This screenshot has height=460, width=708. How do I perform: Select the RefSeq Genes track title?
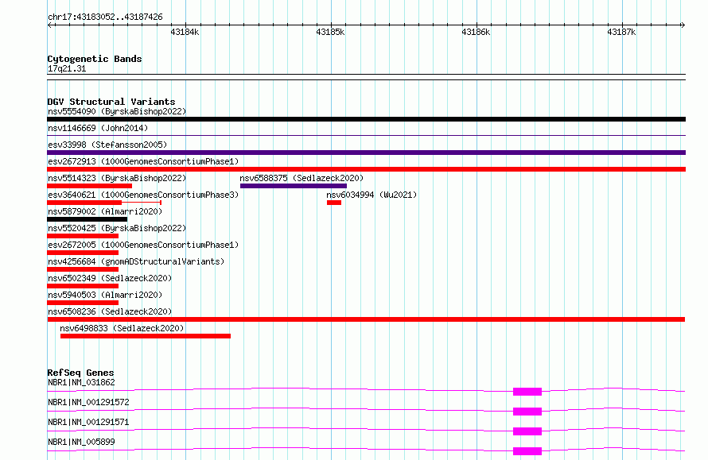tap(80, 373)
